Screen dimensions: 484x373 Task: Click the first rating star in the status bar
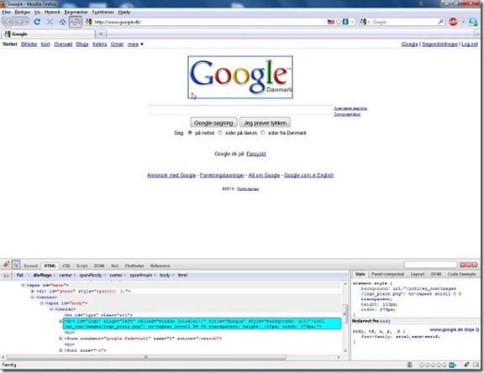click(x=422, y=365)
